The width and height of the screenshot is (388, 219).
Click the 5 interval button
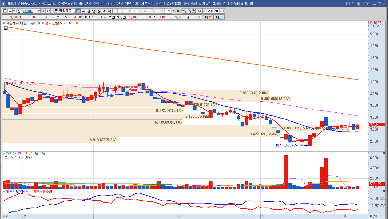pyautogui.click(x=125, y=11)
